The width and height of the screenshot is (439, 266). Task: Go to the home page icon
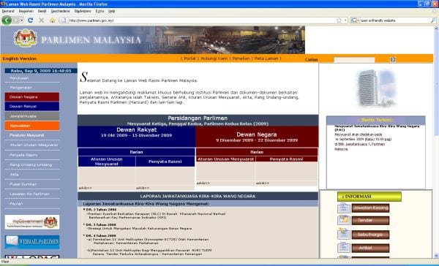click(53, 20)
